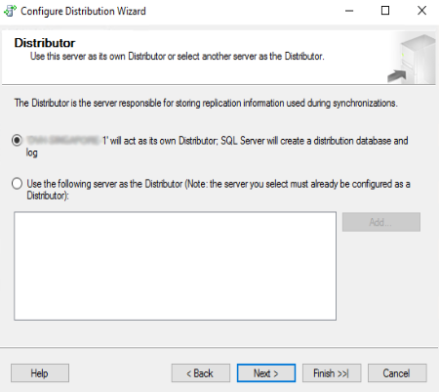Advance the wizard with Next >
The image size is (439, 392).
point(266,373)
